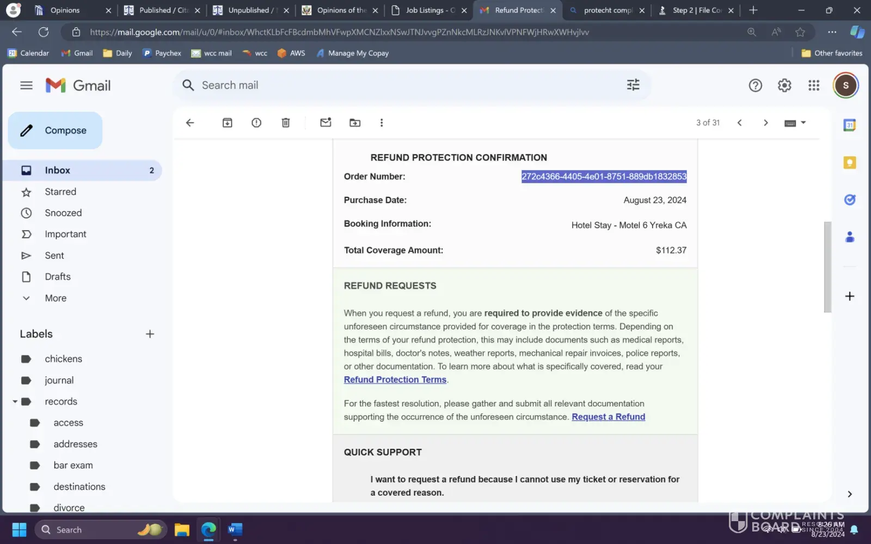The height and width of the screenshot is (544, 871).
Task: Click the email vertical scrollbar
Action: pos(827,267)
